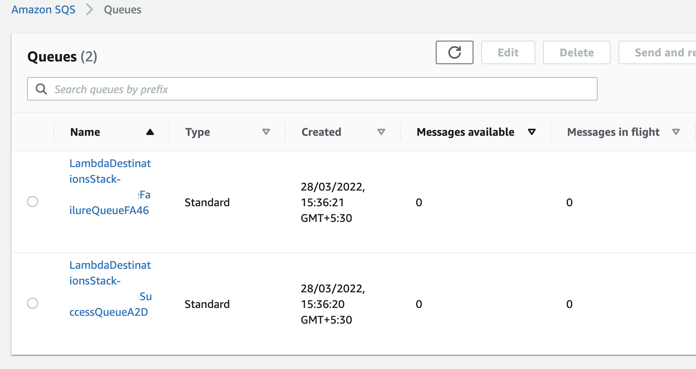Viewport: 696px width, 369px height.
Task: Click the Edit button
Action: [x=508, y=52]
